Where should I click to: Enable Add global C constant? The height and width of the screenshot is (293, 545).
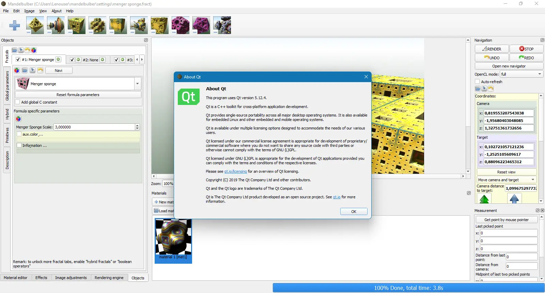point(17,102)
